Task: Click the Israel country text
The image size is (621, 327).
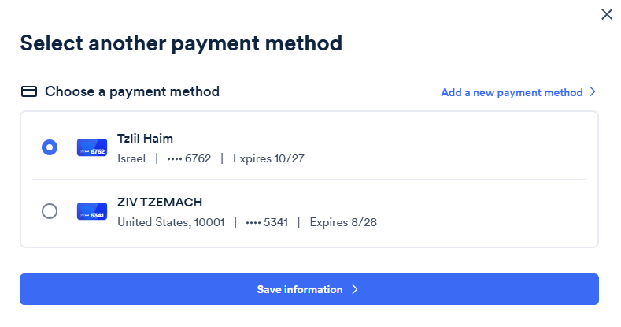Action: (131, 158)
